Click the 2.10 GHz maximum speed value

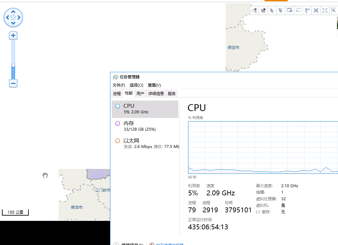pyautogui.click(x=289, y=186)
